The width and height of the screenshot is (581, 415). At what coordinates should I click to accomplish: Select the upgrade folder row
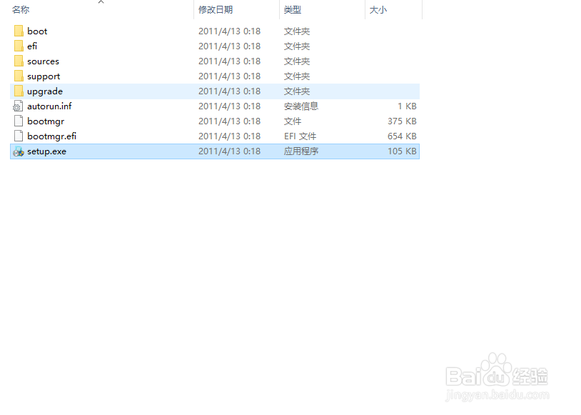click(x=44, y=91)
